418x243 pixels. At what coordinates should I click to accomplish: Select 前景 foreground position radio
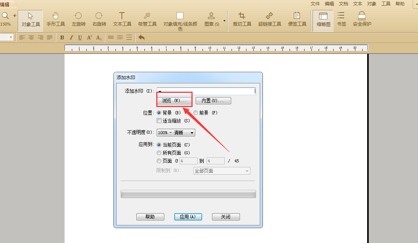click(x=196, y=113)
